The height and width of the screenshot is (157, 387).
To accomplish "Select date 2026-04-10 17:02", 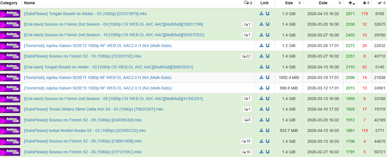I will pyautogui.click(x=323, y=109).
